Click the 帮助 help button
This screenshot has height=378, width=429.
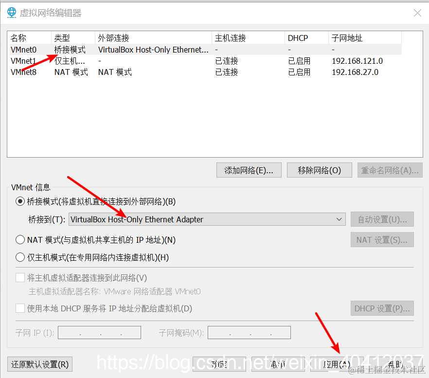point(395,364)
